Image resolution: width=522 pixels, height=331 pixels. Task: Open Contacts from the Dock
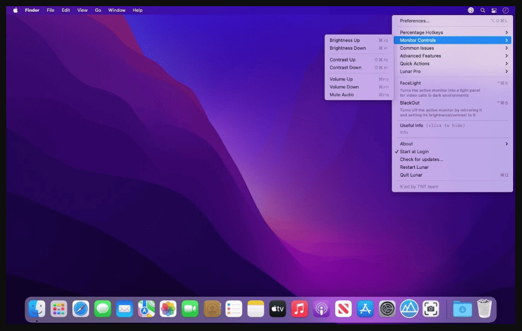(212, 309)
